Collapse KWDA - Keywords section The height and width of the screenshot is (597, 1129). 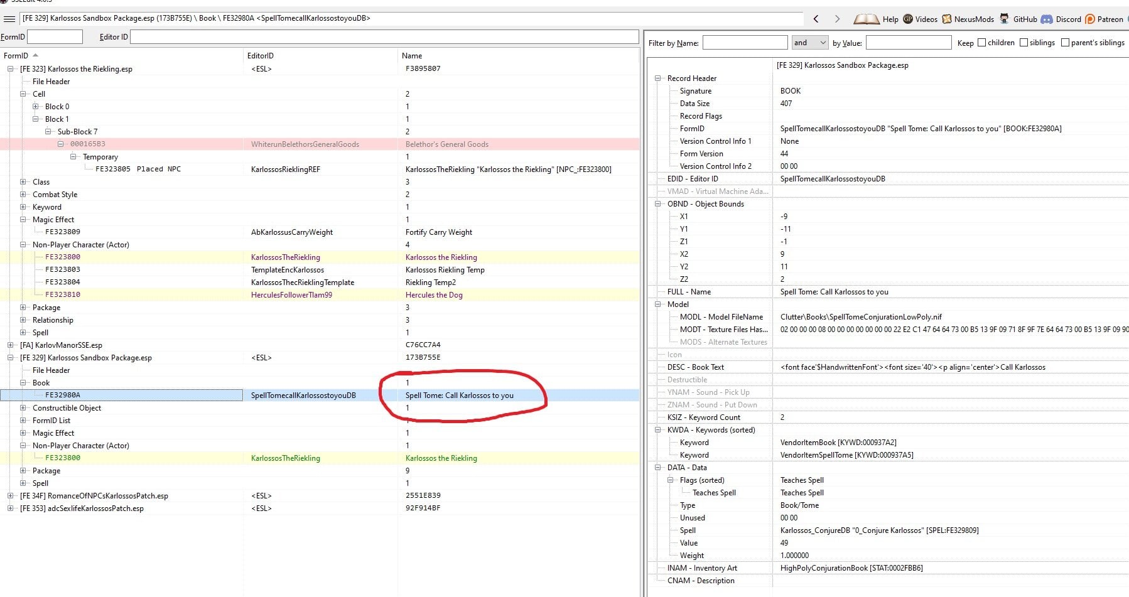point(658,430)
